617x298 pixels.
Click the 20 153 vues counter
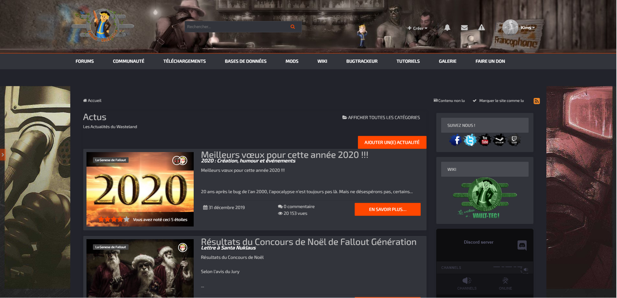(292, 213)
